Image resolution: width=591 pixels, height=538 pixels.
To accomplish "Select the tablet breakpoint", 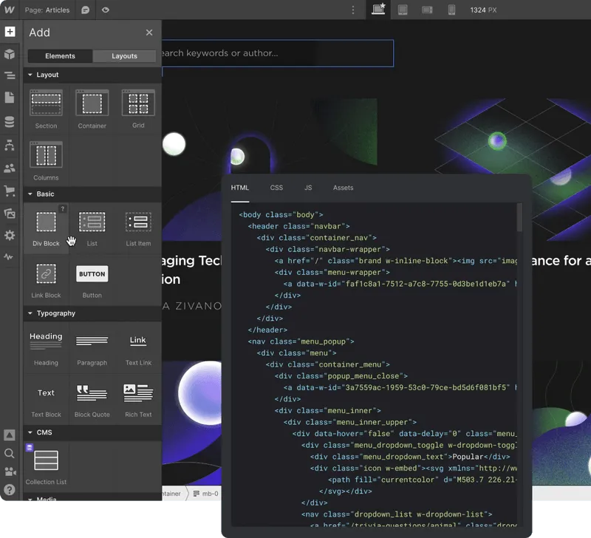I will point(403,10).
